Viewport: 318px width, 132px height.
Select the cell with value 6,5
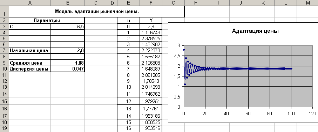(x=68, y=27)
